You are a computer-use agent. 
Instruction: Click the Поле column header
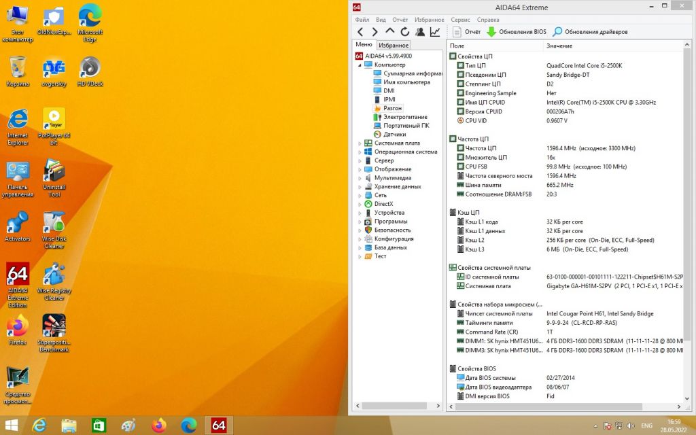(x=495, y=46)
